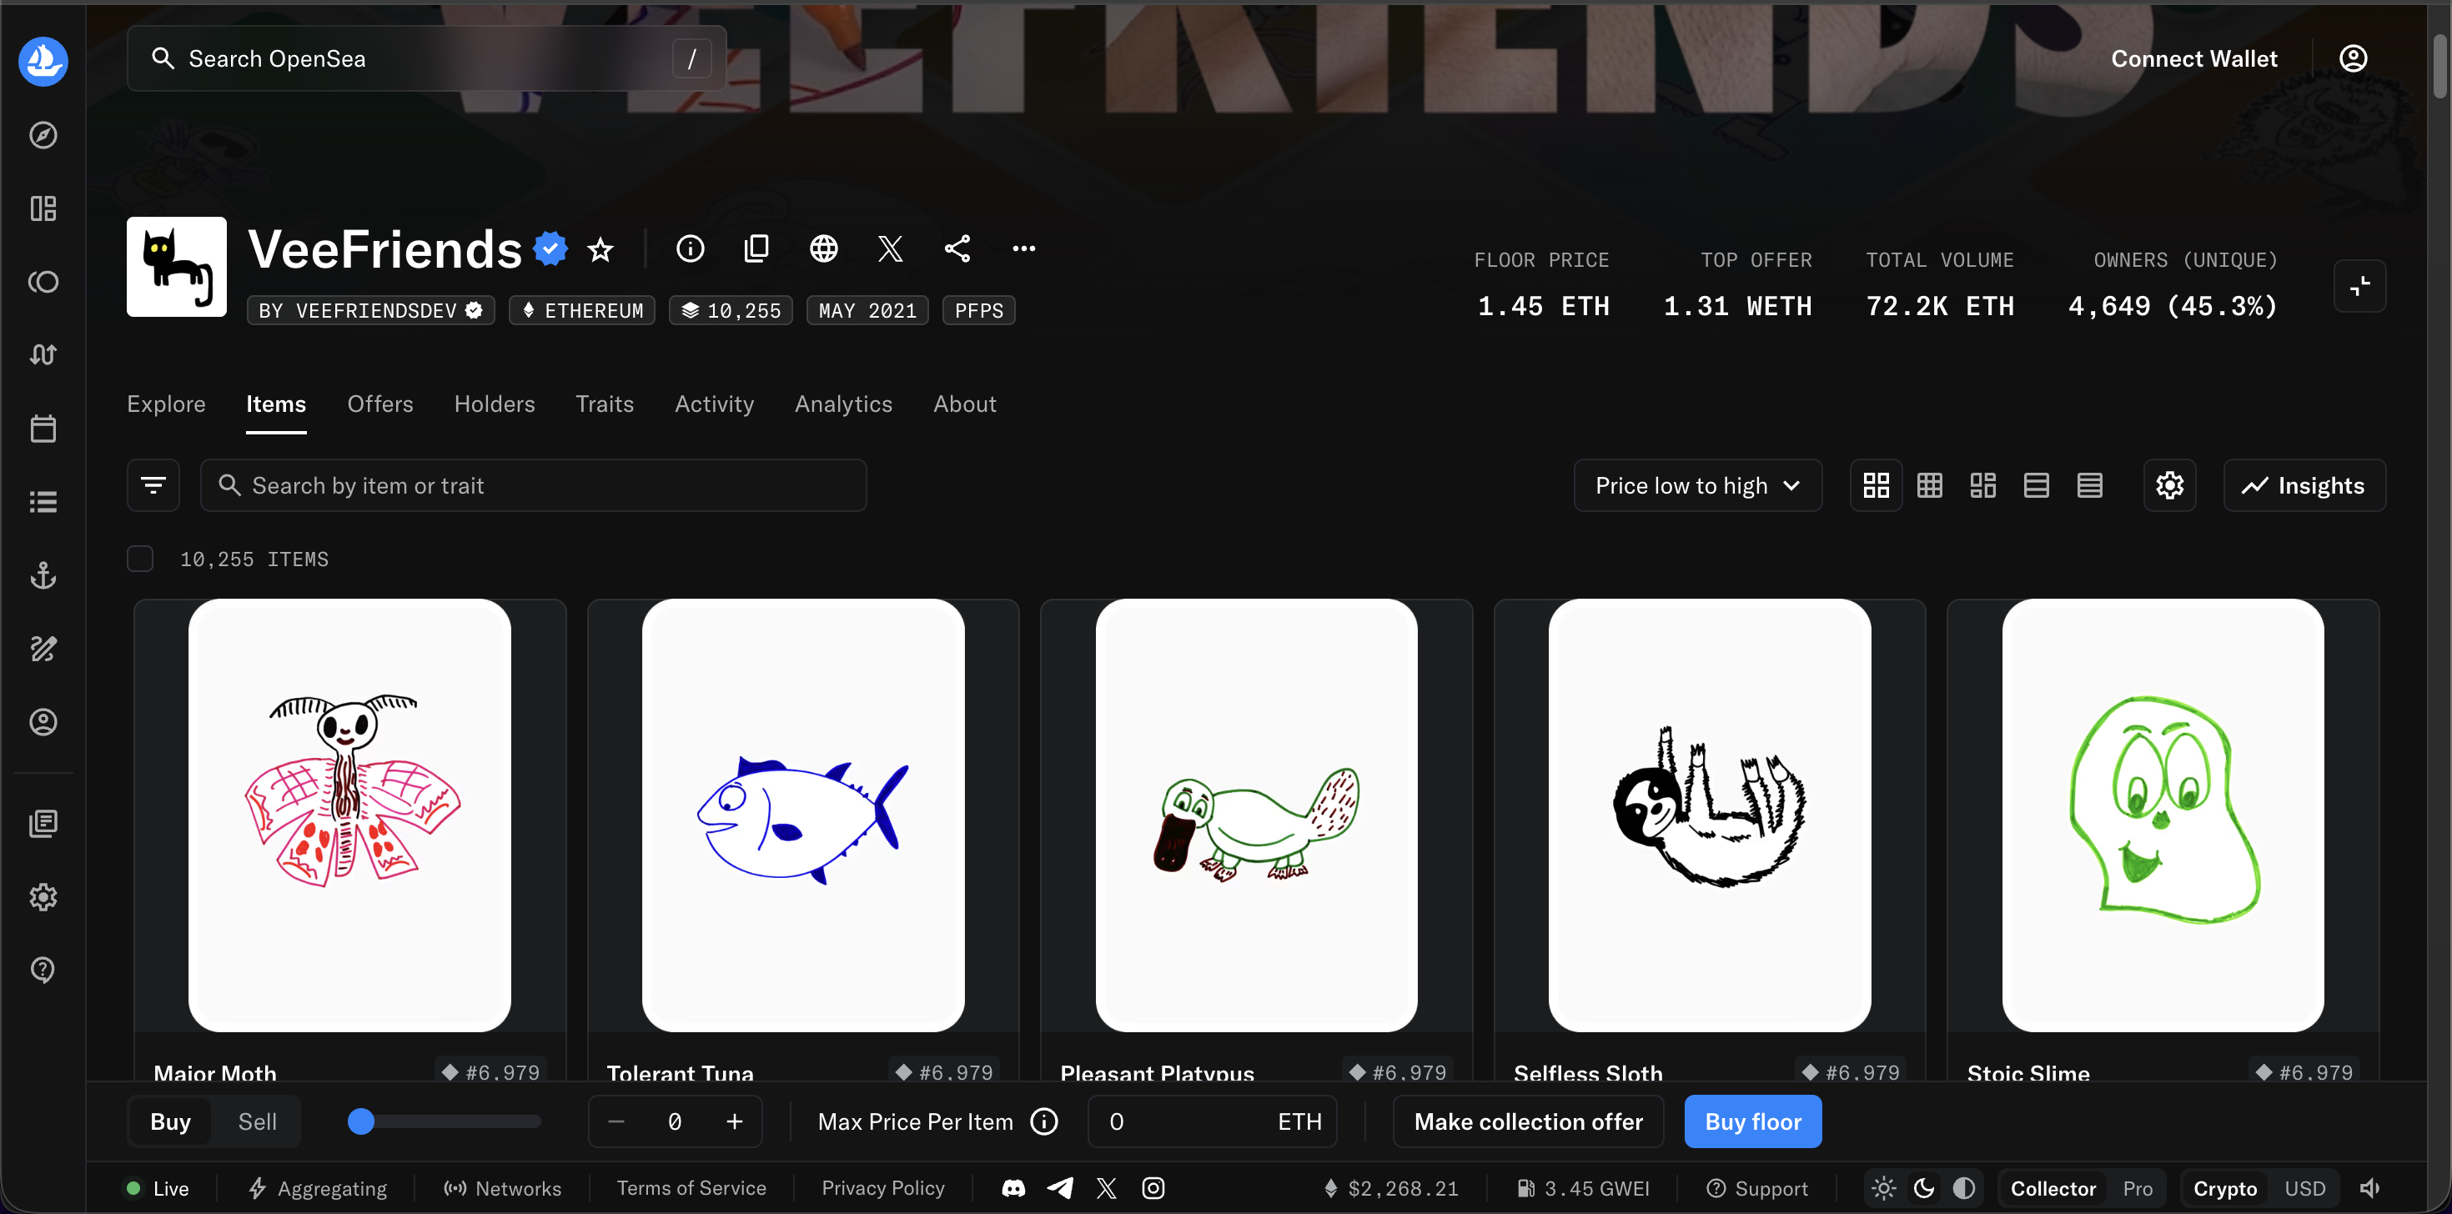
Task: Toggle sound with speaker icon
Action: pos(2370,1188)
